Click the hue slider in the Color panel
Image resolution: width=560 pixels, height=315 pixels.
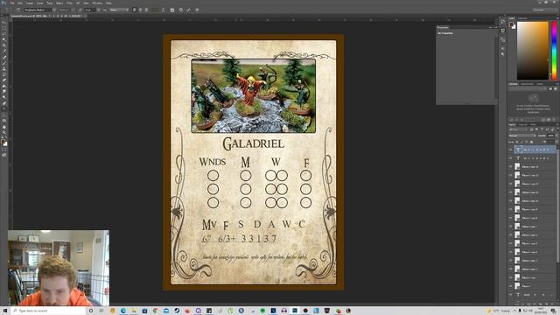coord(554,50)
